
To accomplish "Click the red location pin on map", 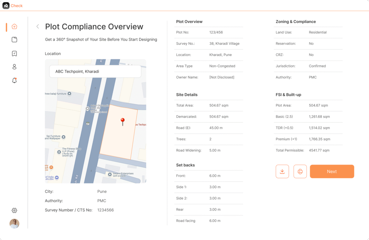I will (123, 121).
